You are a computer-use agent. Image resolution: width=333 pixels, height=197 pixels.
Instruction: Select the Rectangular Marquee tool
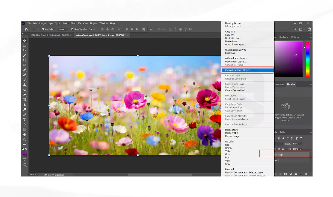pyautogui.click(x=25, y=45)
